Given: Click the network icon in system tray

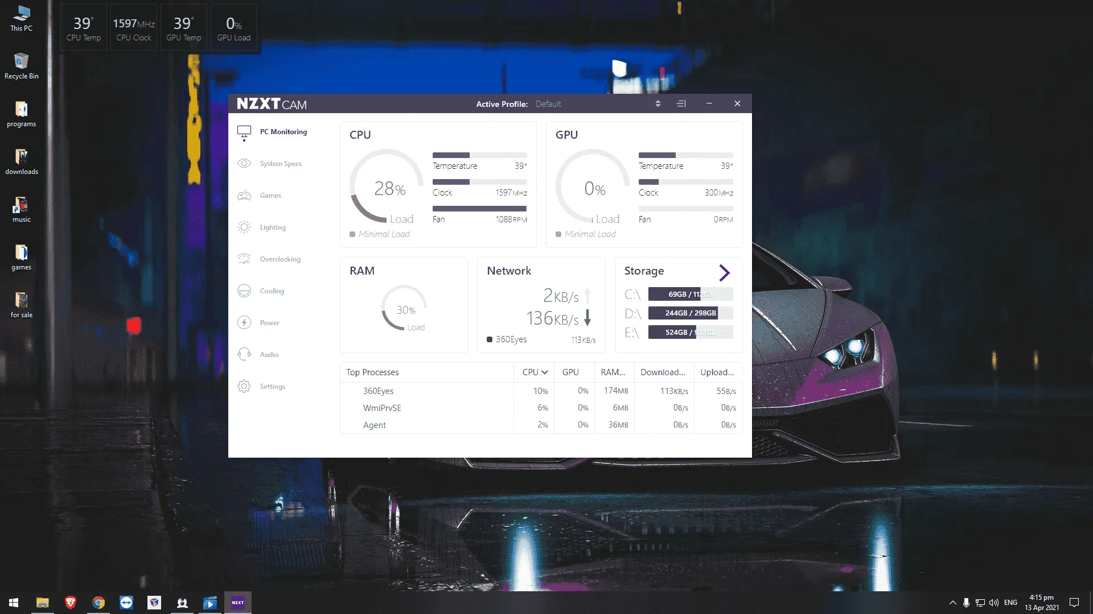Looking at the screenshot, I should click(980, 603).
